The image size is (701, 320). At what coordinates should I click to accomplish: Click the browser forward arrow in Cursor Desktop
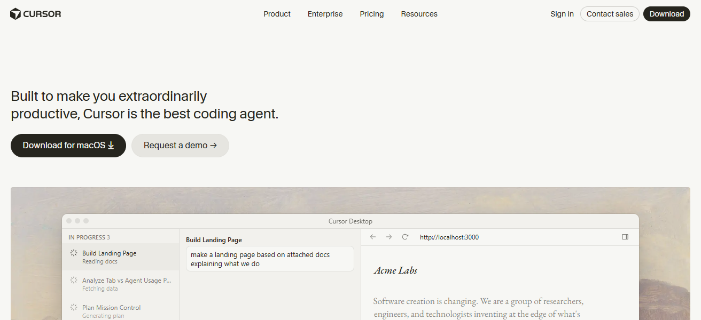(x=389, y=237)
